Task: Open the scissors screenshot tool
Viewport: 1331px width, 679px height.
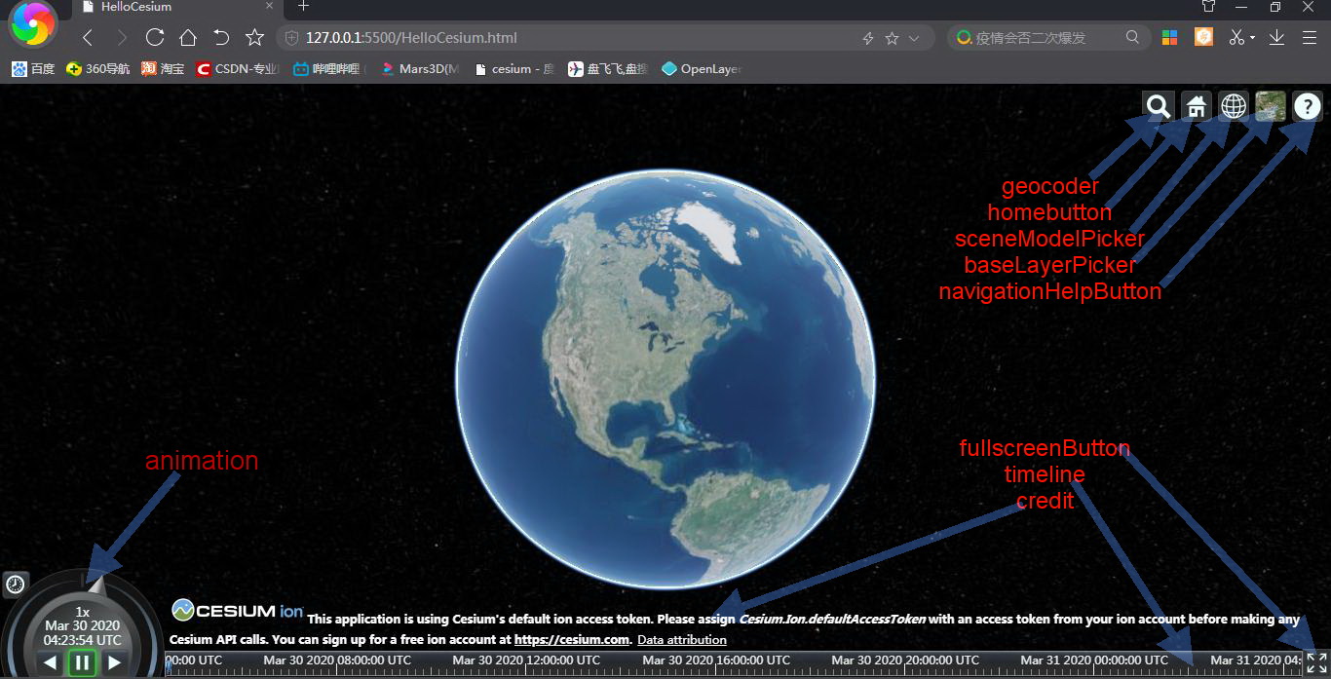Action: [1236, 37]
